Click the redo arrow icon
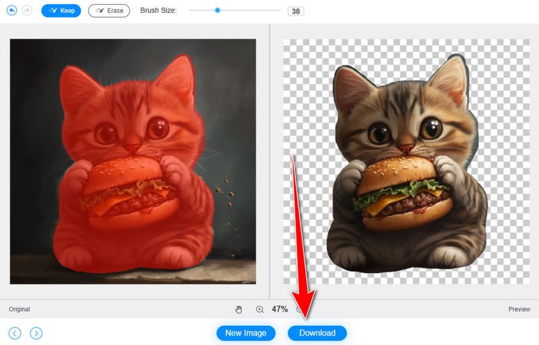 coord(28,11)
